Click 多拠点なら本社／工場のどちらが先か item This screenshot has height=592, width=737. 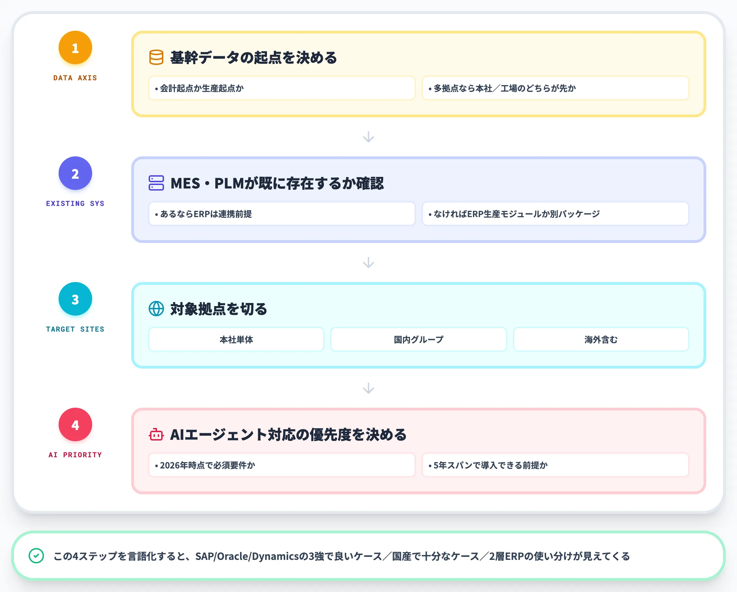[556, 88]
